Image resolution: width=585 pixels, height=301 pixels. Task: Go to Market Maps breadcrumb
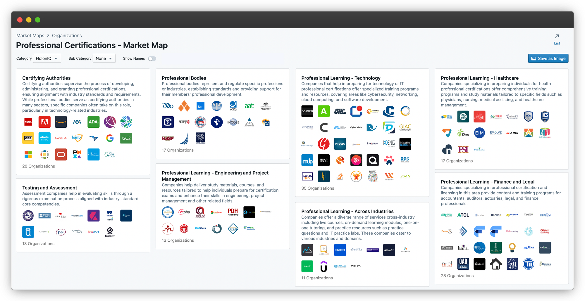point(30,35)
